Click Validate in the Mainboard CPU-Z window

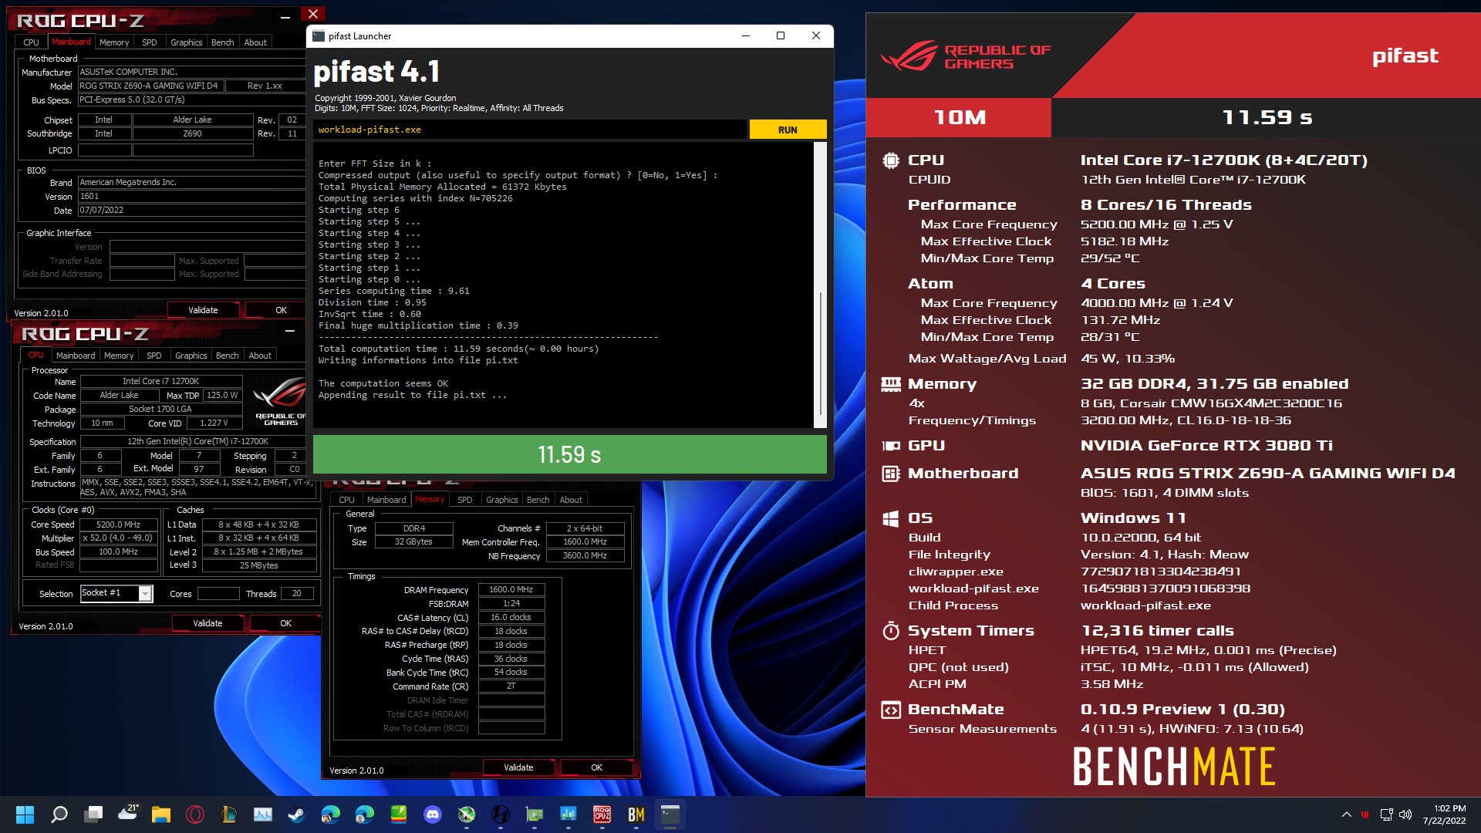(204, 310)
